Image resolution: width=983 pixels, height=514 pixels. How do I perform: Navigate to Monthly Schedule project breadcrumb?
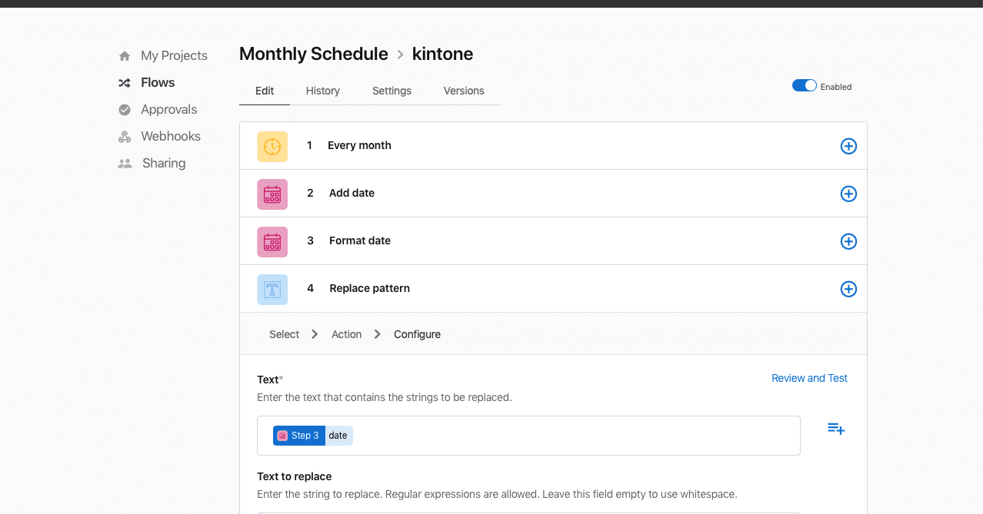pyautogui.click(x=314, y=54)
